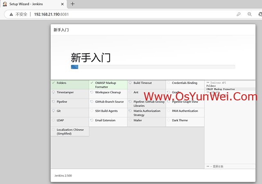Click the Folders plugin name
Screen dimensions: 262x184
[61, 83]
